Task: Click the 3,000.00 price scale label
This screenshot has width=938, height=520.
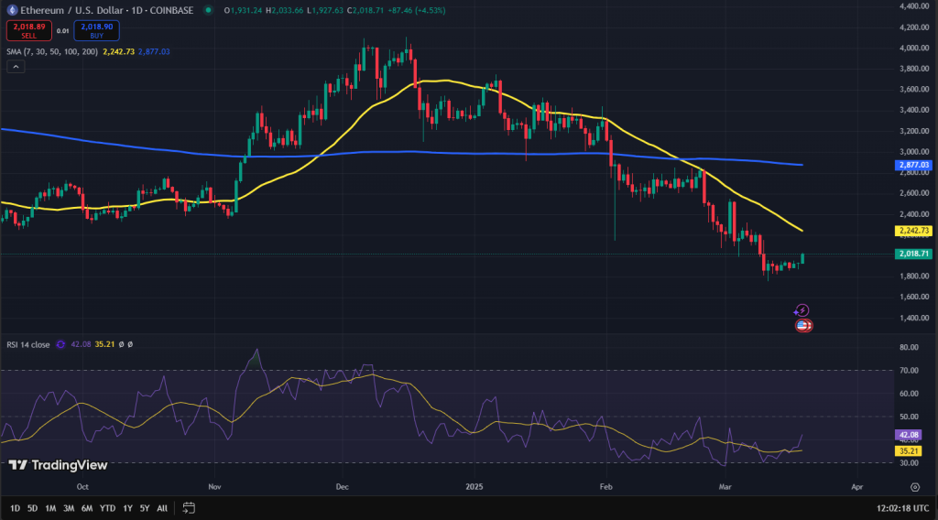Action: click(914, 152)
